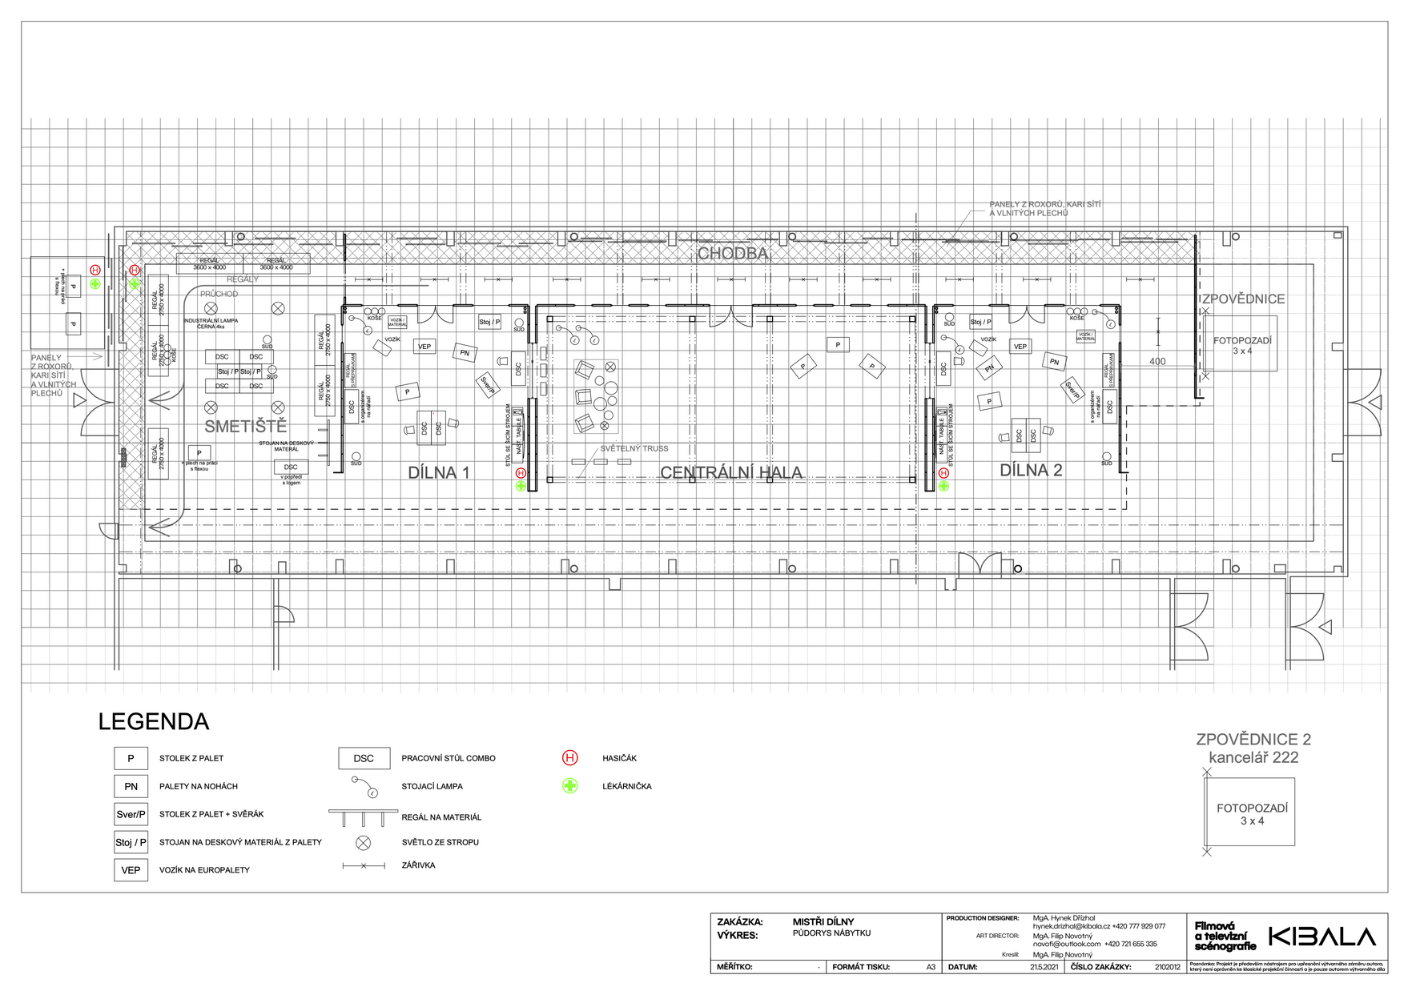Screen dimensions: 1408x995
Task: Click the 'ČÍSLO ZAKÁZKY:' field label
Action: pyautogui.click(x=1100, y=967)
